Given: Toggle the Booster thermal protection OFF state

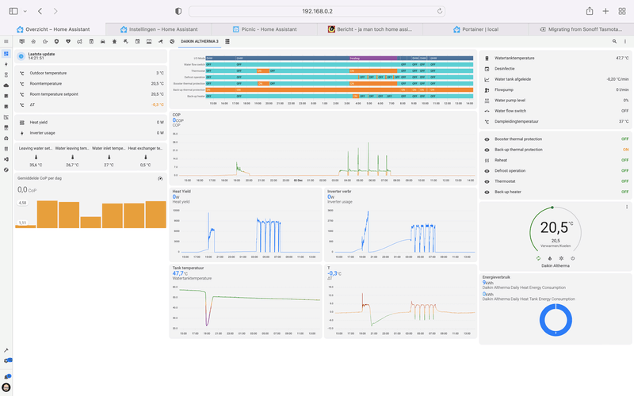Looking at the screenshot, I should [625, 139].
